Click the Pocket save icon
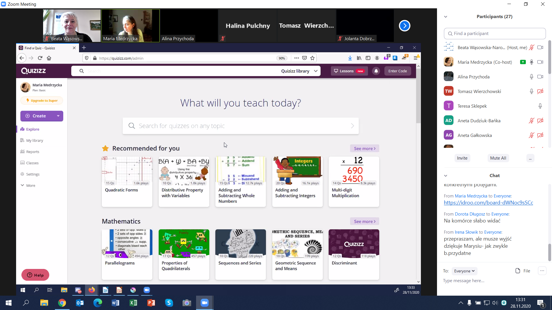This screenshot has width=552, height=310. coord(304,58)
